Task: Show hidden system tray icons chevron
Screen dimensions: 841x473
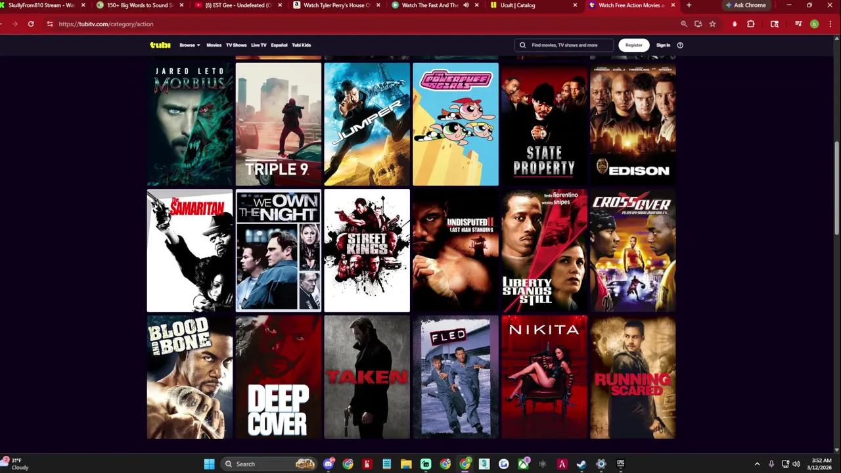Action: coord(757,464)
